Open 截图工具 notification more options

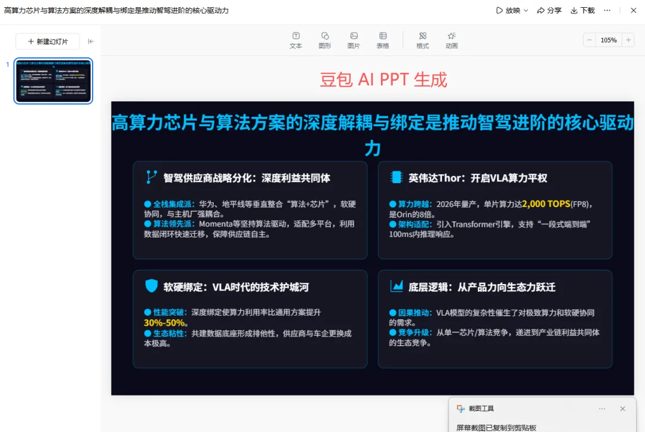pyautogui.click(x=602, y=409)
